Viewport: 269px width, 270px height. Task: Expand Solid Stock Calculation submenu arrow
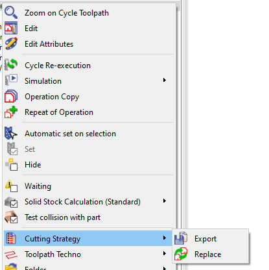click(x=165, y=201)
